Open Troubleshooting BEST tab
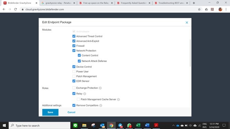 [x=171, y=3]
